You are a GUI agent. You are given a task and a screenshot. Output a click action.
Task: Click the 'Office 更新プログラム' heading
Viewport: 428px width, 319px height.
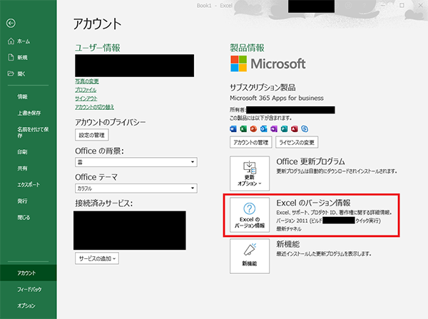[310, 161]
